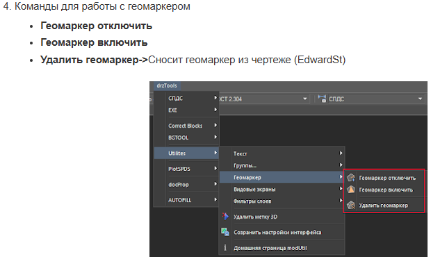Choose Геомаркер отключить command
Screen dimensions: 431x259
coord(384,178)
